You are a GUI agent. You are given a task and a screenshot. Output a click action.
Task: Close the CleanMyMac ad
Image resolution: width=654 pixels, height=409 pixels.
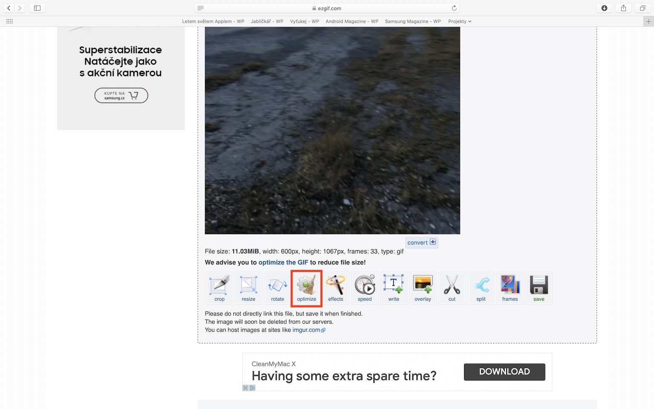click(245, 388)
